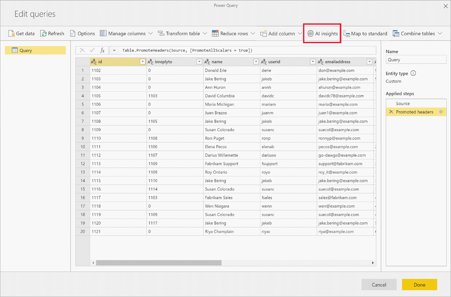Click the Map to standard icon
The width and height of the screenshot is (451, 297).
point(347,33)
